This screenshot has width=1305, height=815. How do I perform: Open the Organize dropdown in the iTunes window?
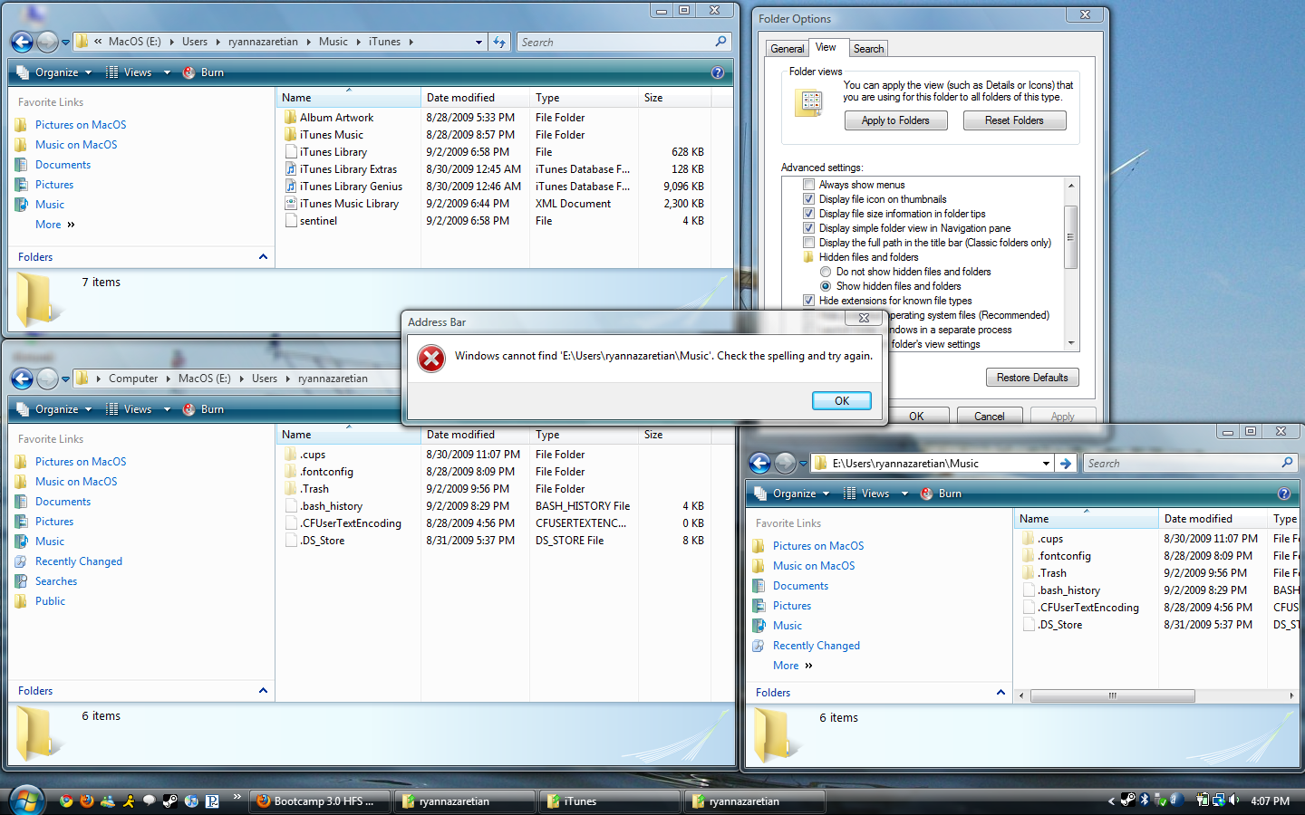(54, 72)
